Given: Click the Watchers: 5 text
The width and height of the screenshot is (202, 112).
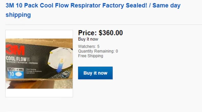Looking at the screenshot, I should point(89,47).
